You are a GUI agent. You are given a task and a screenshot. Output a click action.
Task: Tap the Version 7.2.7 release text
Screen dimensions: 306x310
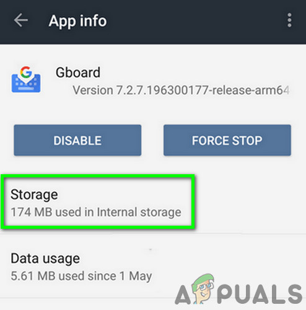[x=181, y=91]
